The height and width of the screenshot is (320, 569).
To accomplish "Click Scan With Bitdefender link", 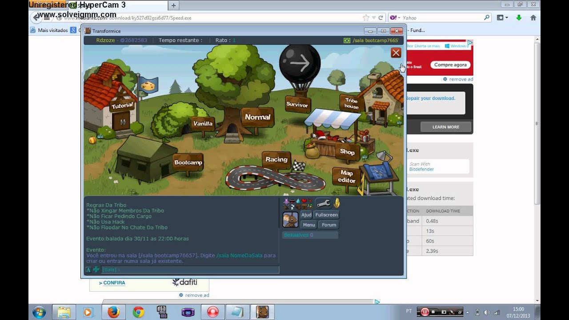I will coord(421,167).
